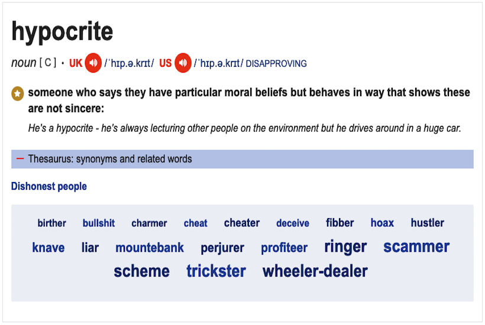Go to the fibber entry
Screen dimensions: 485x325
pos(340,223)
